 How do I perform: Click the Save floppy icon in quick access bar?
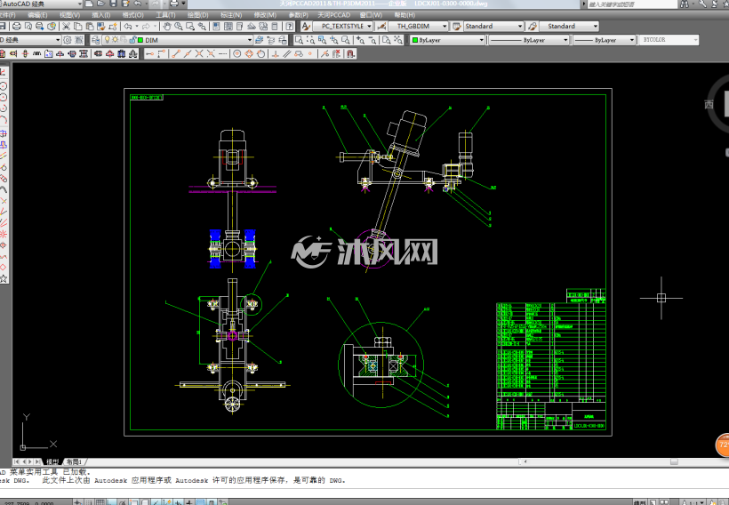114,4
